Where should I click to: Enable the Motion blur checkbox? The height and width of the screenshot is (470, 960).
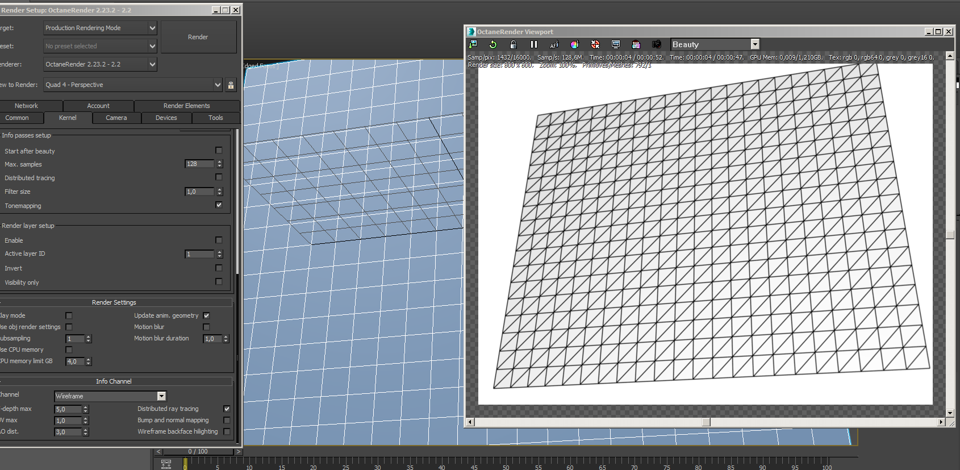coord(206,327)
